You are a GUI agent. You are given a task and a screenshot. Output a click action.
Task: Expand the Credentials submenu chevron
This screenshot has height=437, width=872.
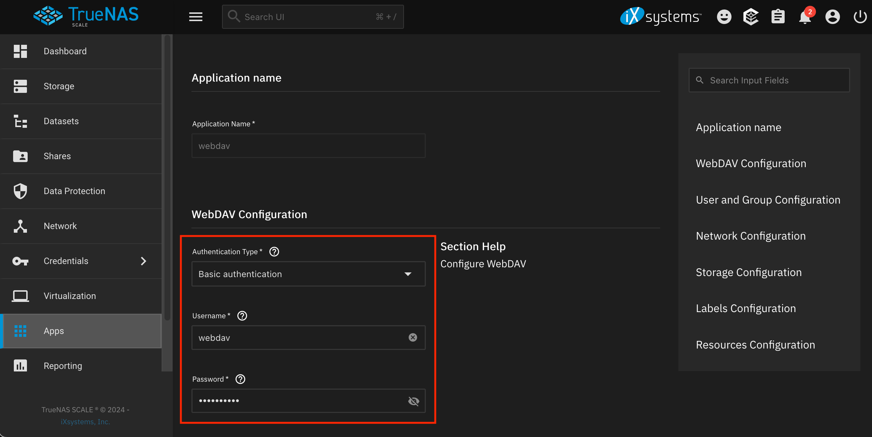(143, 261)
